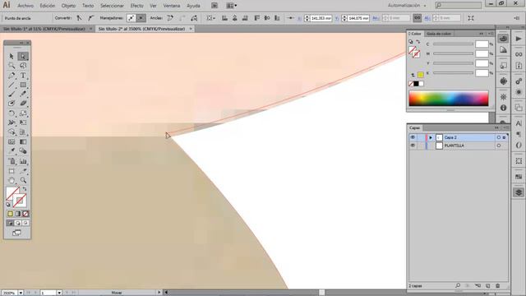The width and height of the screenshot is (526, 296).
Task: Open the zoom level dropdown in status bar
Action: (x=21, y=293)
